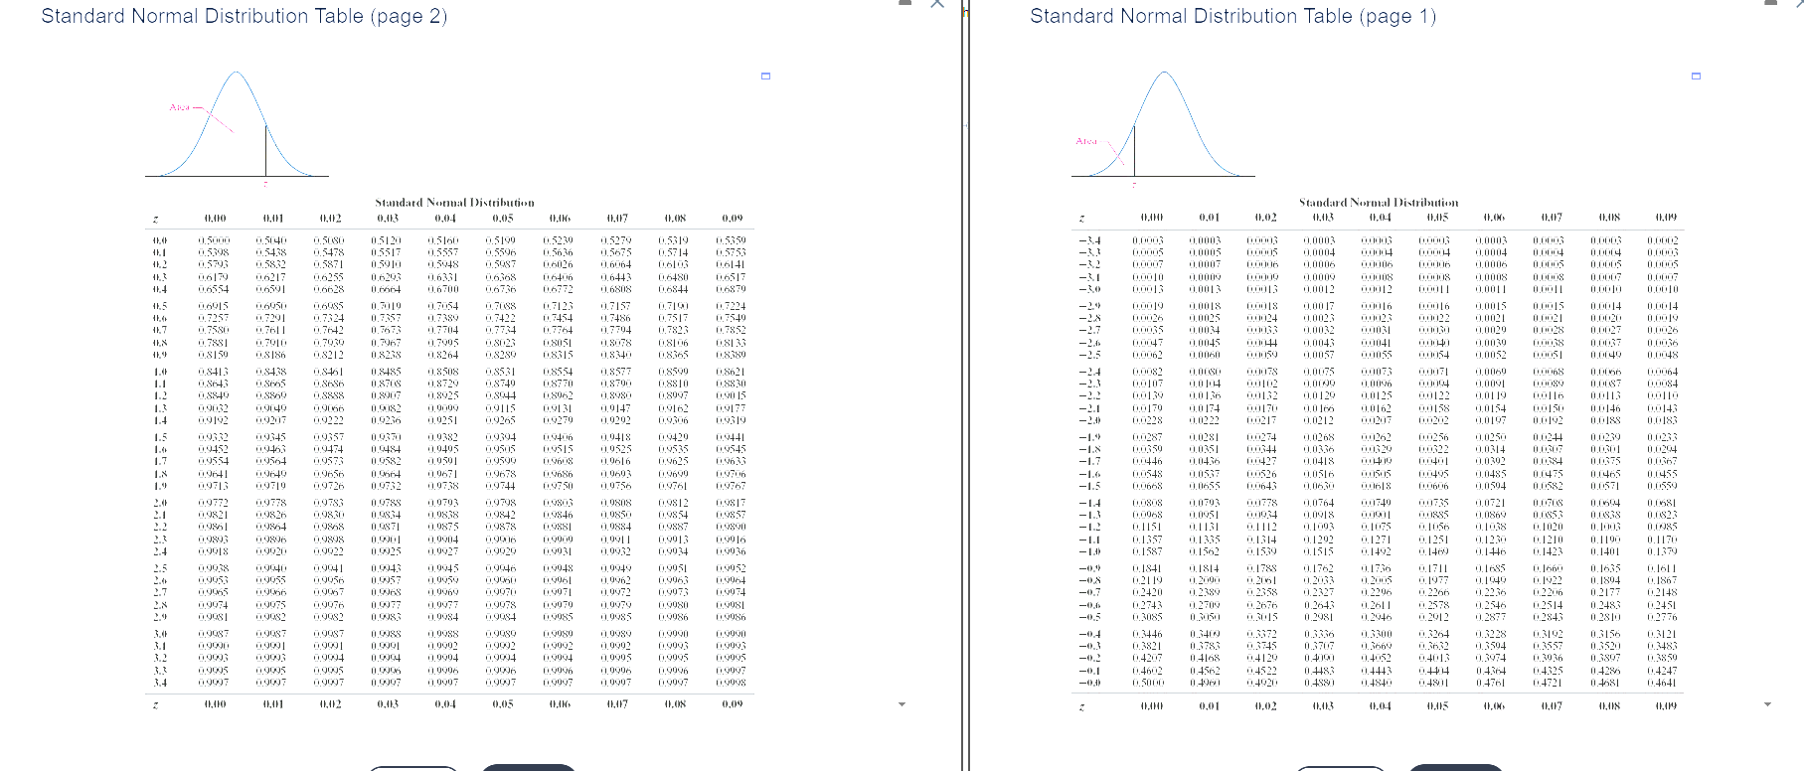Minimize the page 2 table window
The width and height of the screenshot is (1804, 771).
click(903, 3)
